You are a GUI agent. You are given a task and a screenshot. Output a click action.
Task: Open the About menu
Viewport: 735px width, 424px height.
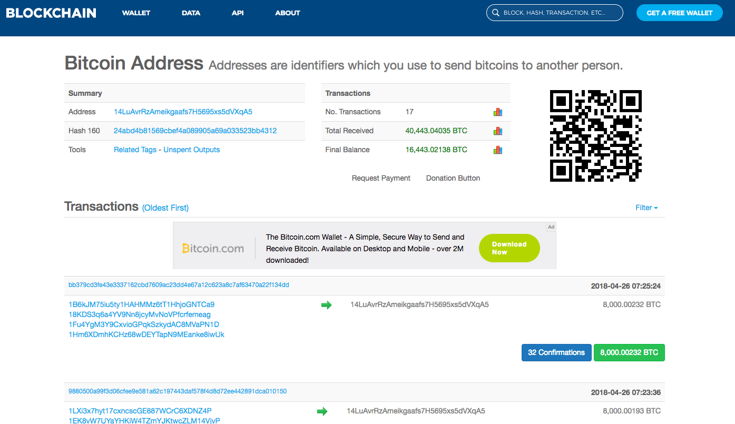(288, 13)
